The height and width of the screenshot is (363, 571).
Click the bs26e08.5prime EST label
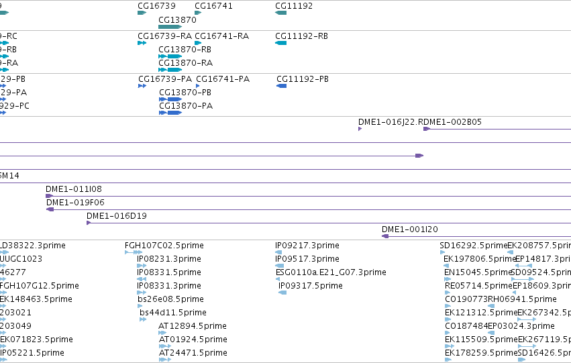point(170,299)
